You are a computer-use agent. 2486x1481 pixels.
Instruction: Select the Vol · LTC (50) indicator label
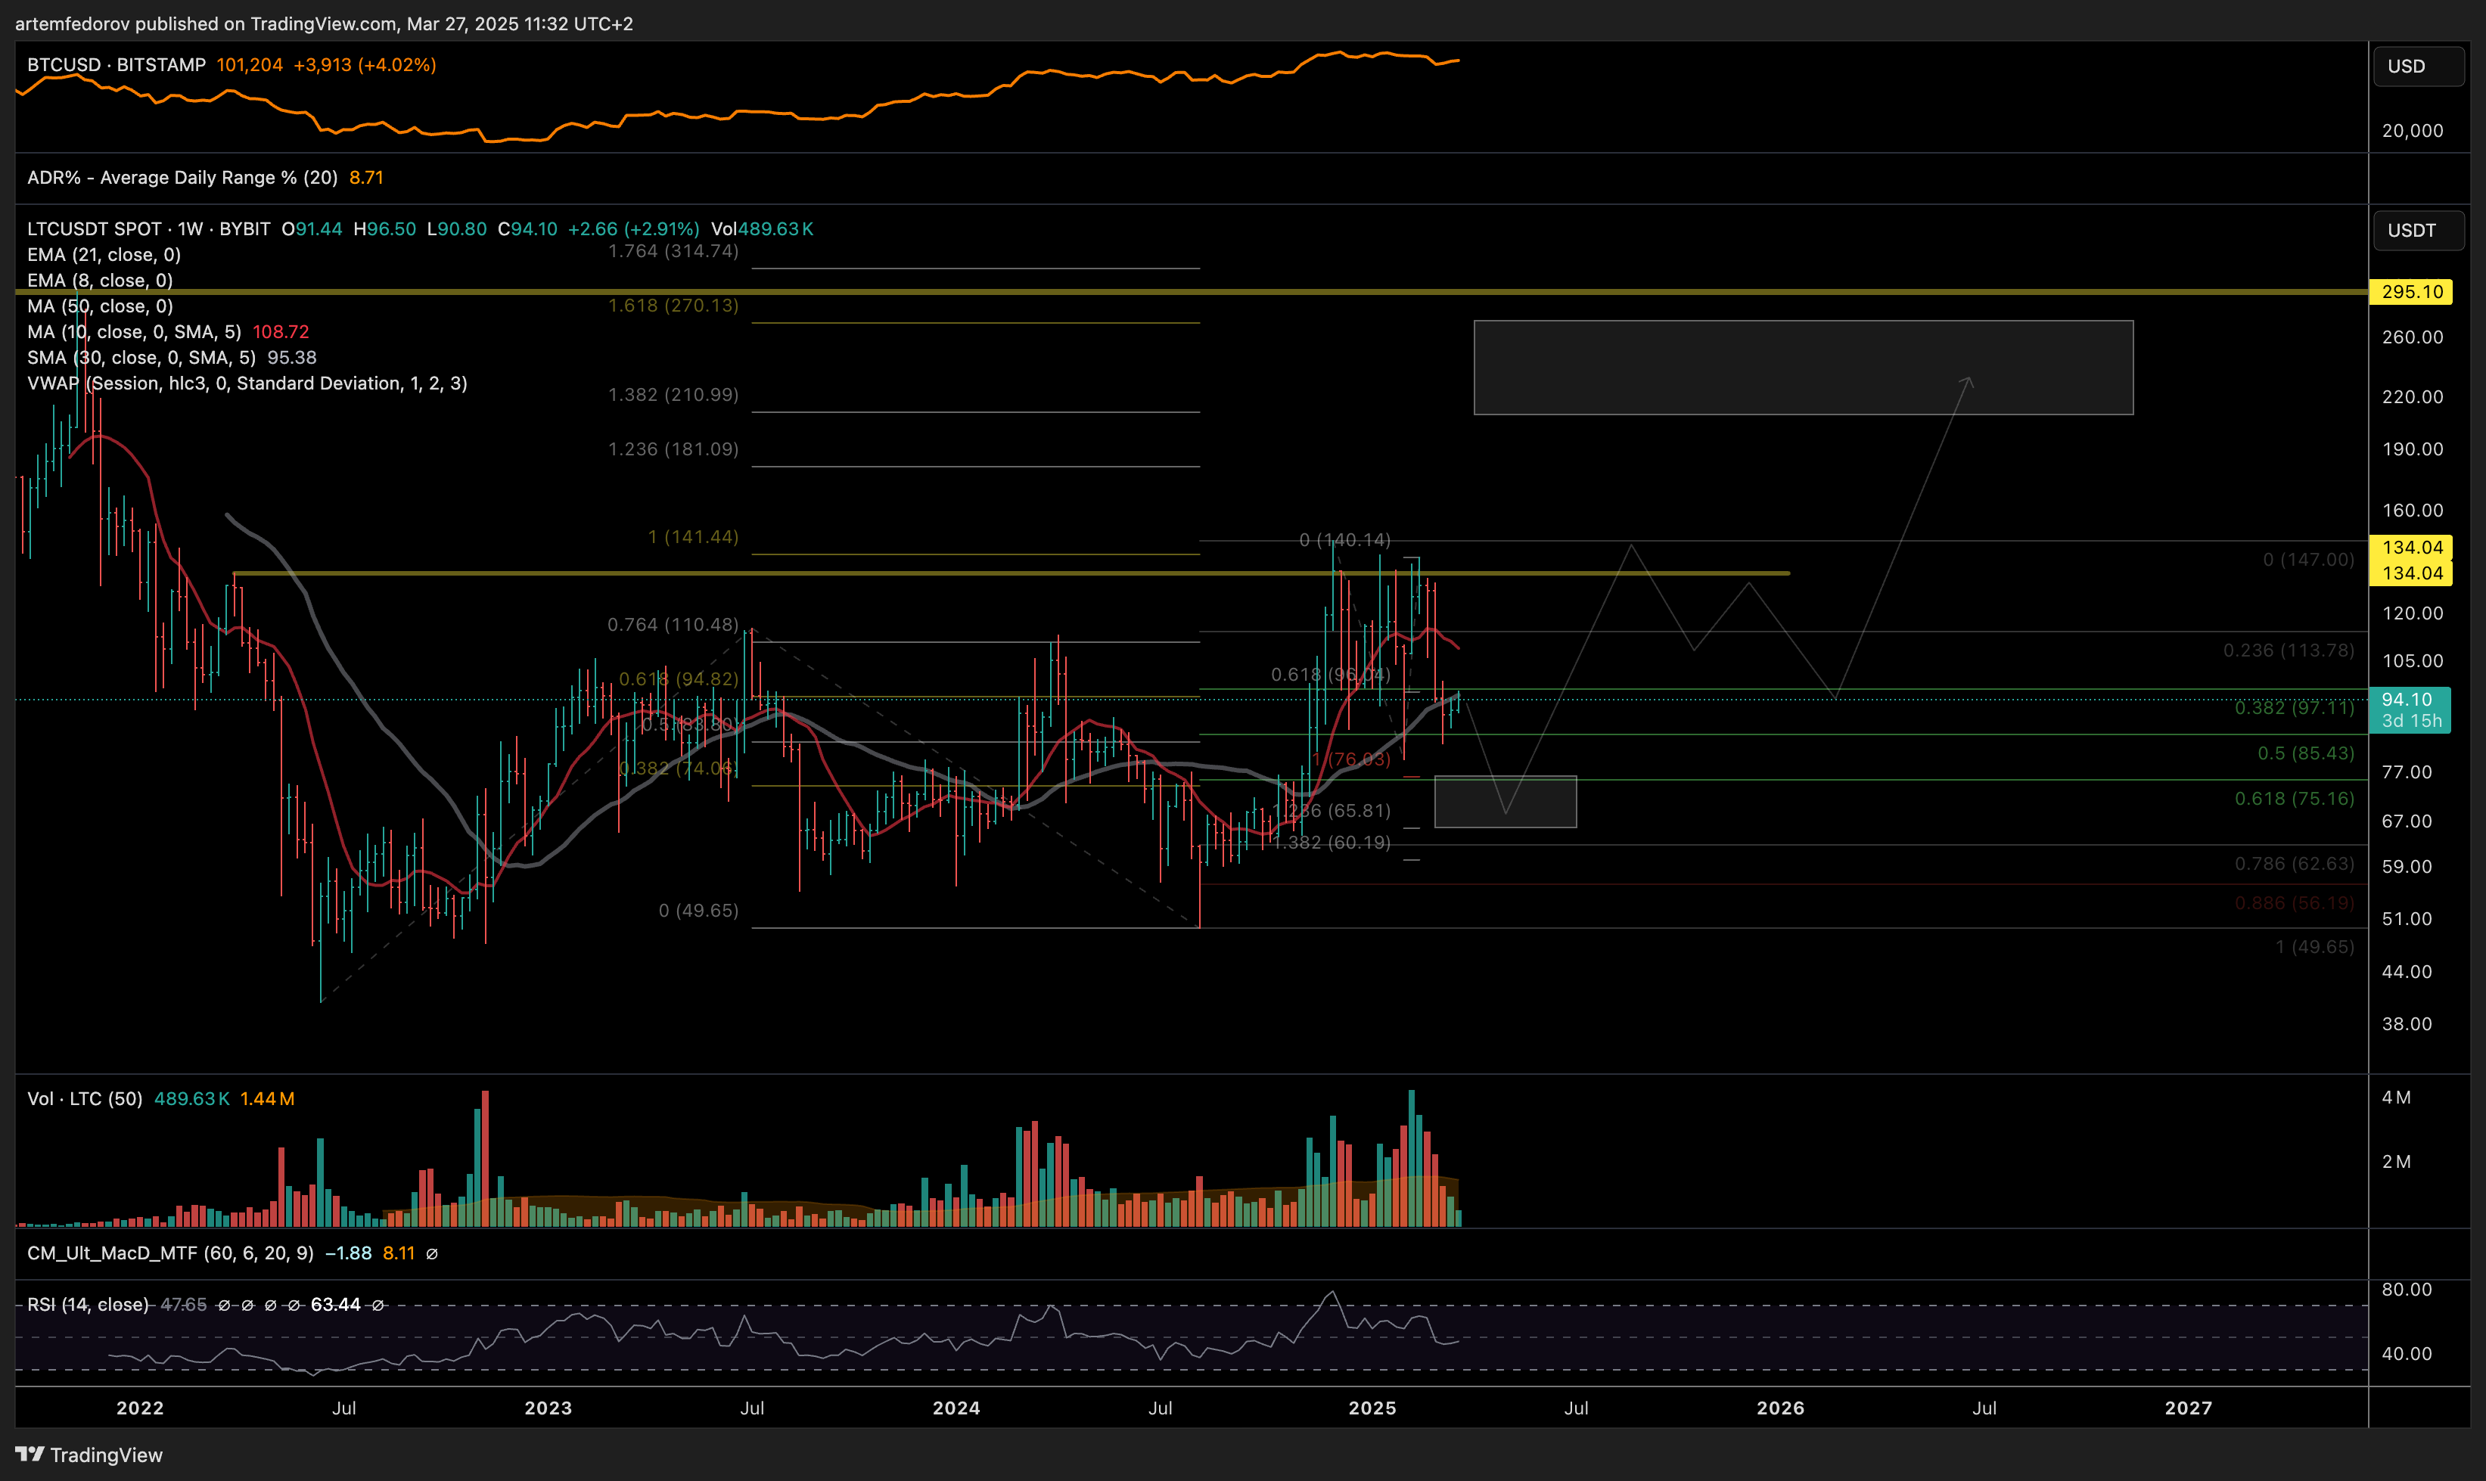point(84,1099)
